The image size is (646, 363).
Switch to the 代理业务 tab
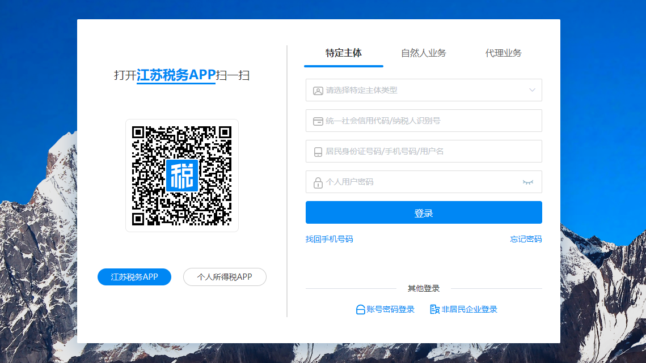tap(503, 53)
